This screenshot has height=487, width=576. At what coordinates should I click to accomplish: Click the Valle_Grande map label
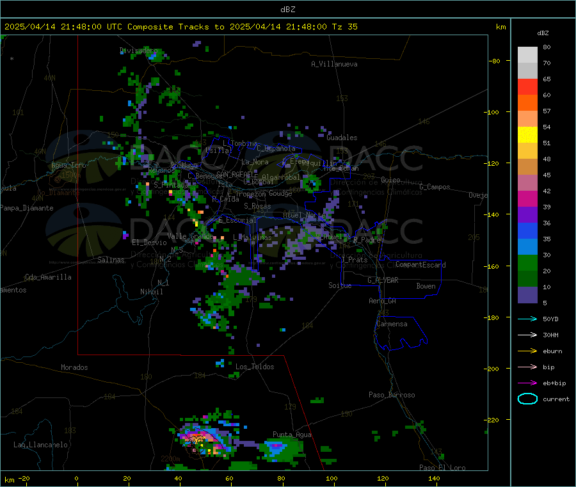[190, 236]
